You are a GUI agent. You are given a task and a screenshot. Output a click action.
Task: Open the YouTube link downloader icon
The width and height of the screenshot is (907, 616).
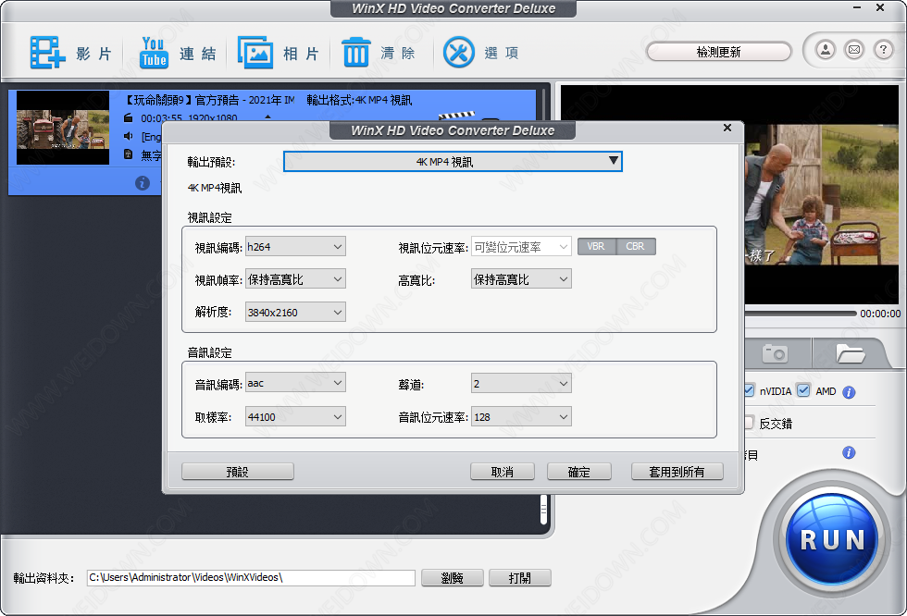154,53
